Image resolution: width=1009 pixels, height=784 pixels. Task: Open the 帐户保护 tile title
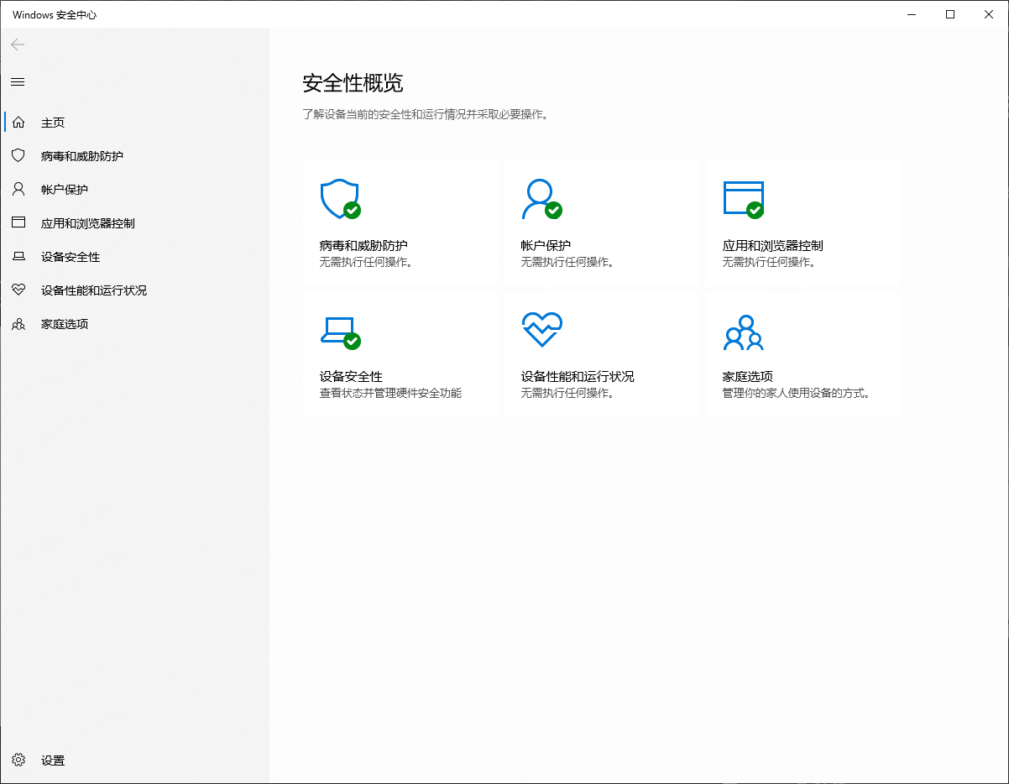(x=546, y=246)
